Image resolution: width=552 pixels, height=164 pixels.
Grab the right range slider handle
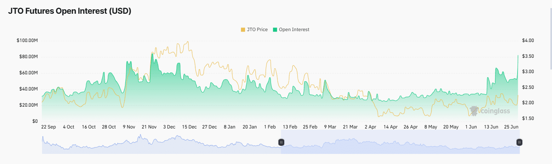point(520,142)
